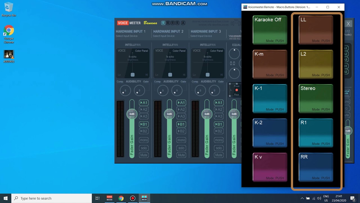Click the HARDWARE INPUT 2 strip title
This screenshot has height=203, width=360.
(168, 31)
